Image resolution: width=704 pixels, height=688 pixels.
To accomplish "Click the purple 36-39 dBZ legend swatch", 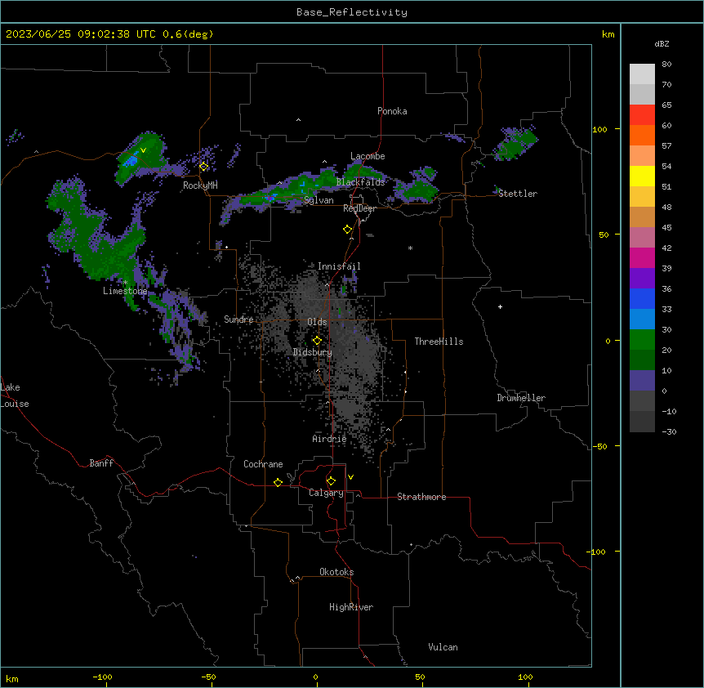I will (642, 279).
